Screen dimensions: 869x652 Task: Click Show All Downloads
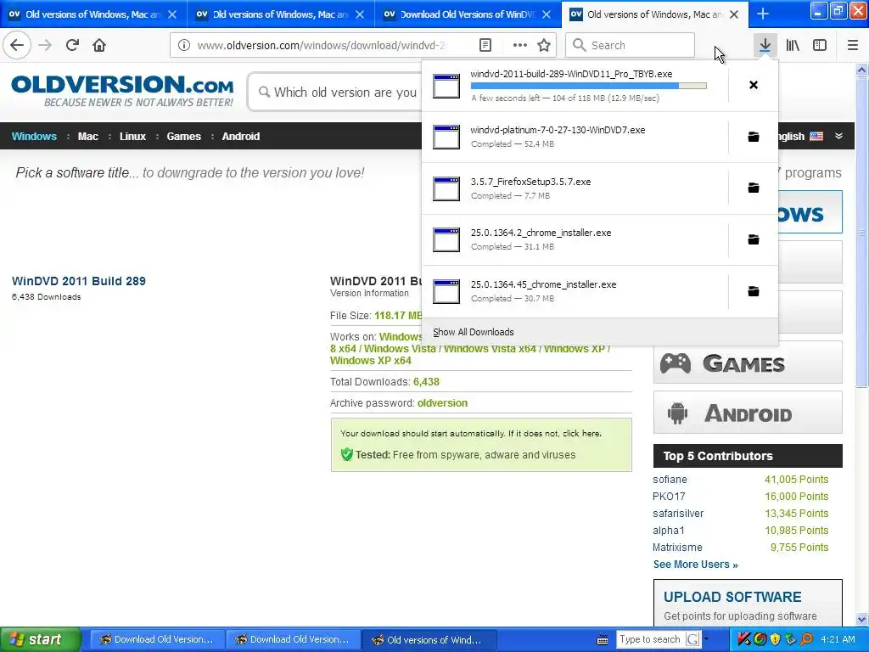coord(474,332)
